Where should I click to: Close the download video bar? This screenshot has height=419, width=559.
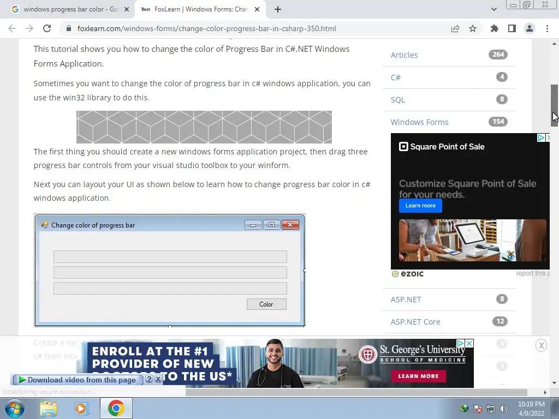click(158, 380)
